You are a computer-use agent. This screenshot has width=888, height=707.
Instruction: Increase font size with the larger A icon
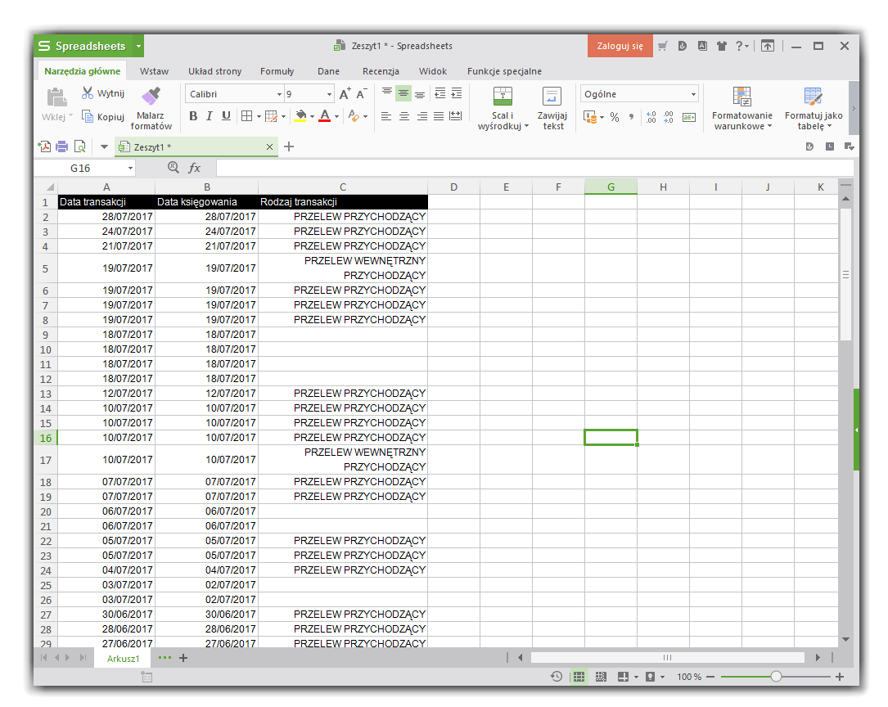pyautogui.click(x=345, y=94)
